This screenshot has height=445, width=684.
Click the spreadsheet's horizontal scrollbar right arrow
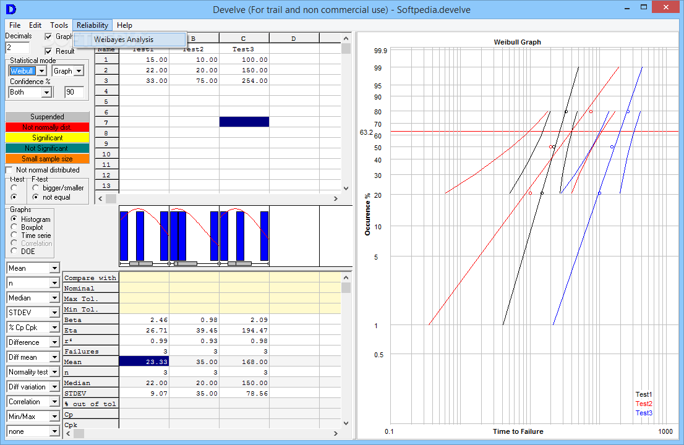coord(335,199)
